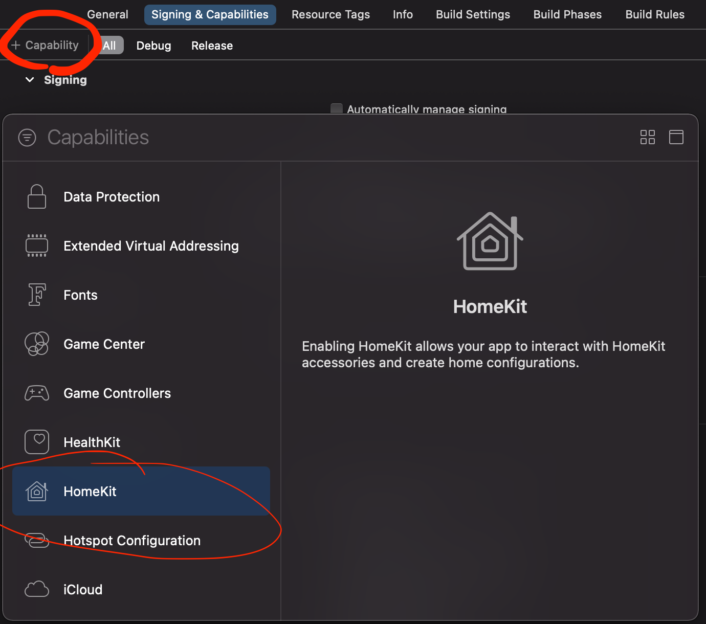Viewport: 706px width, 624px height.
Task: Toggle the detail pane view icon
Action: point(676,137)
